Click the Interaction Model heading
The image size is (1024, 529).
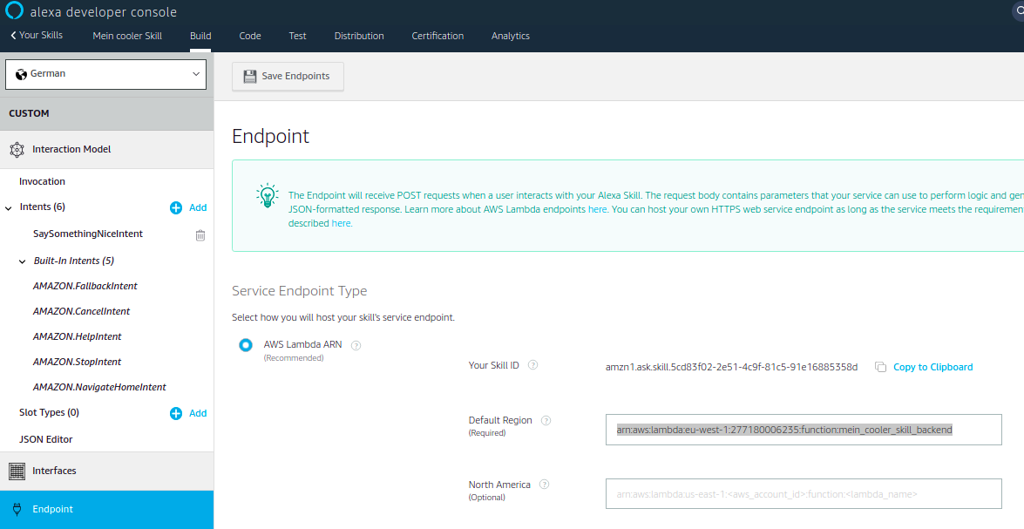(71, 150)
